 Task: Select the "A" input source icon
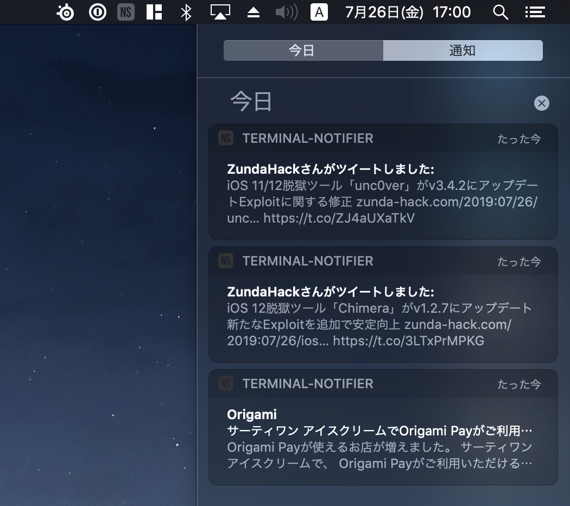(x=319, y=11)
